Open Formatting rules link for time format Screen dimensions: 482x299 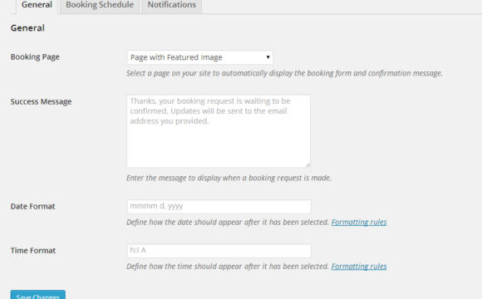coord(359,266)
